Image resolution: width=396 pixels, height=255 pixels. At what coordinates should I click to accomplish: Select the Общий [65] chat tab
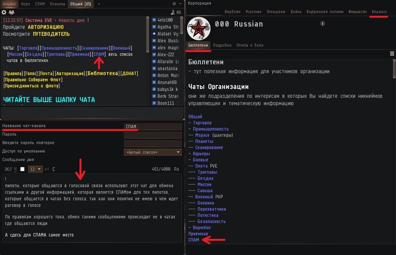81,4
